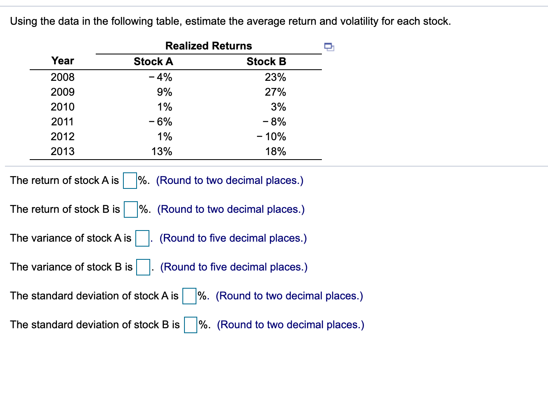Select the Realized Returns table header
Screen dimensions: 548x400
(x=208, y=45)
